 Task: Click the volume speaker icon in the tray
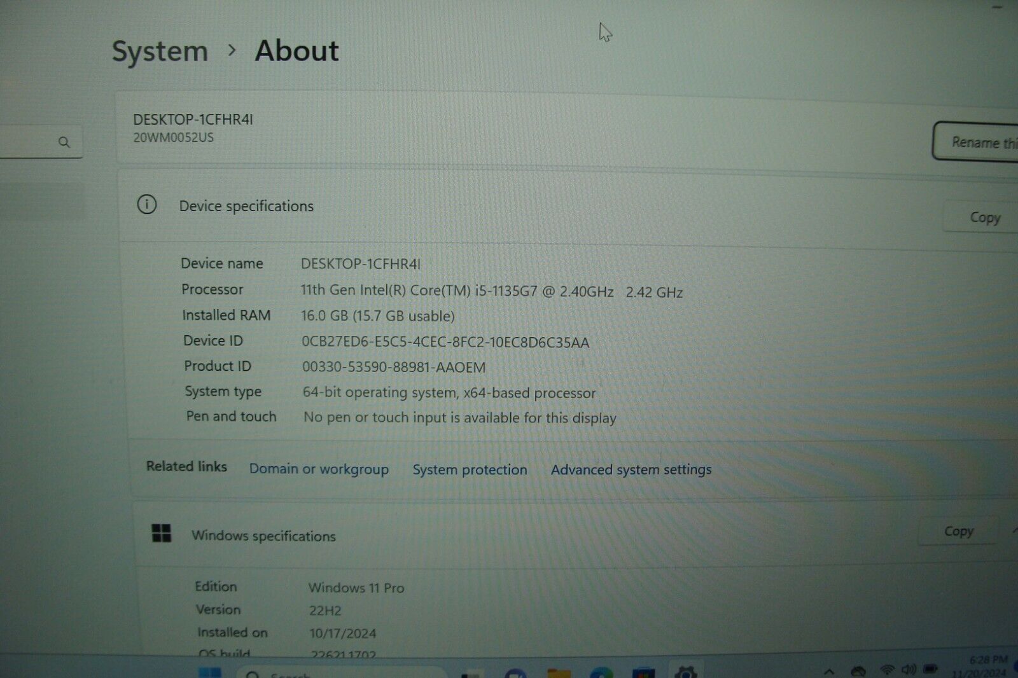click(x=909, y=670)
